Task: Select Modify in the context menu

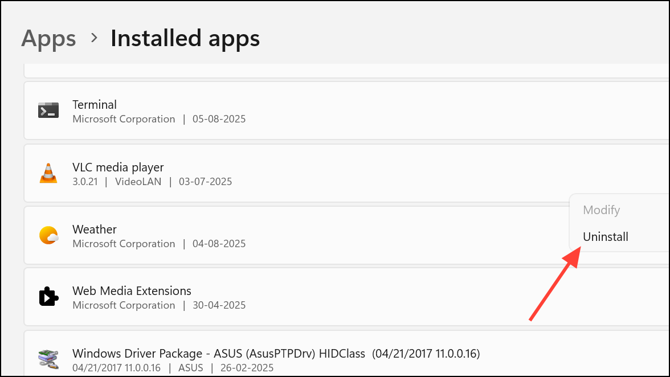Action: point(601,210)
